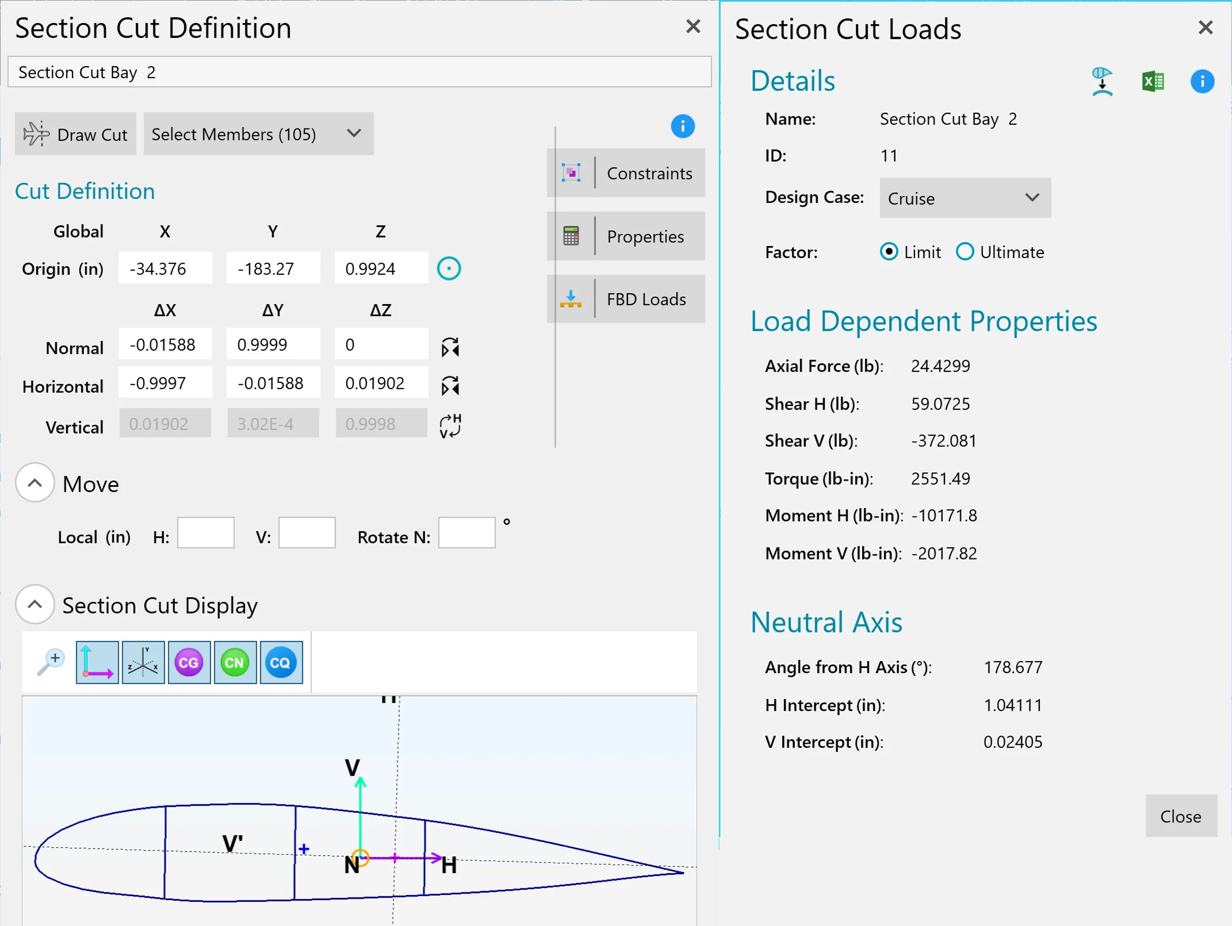1232x926 pixels.
Task: Click the Local V move field
Action: [x=307, y=533]
